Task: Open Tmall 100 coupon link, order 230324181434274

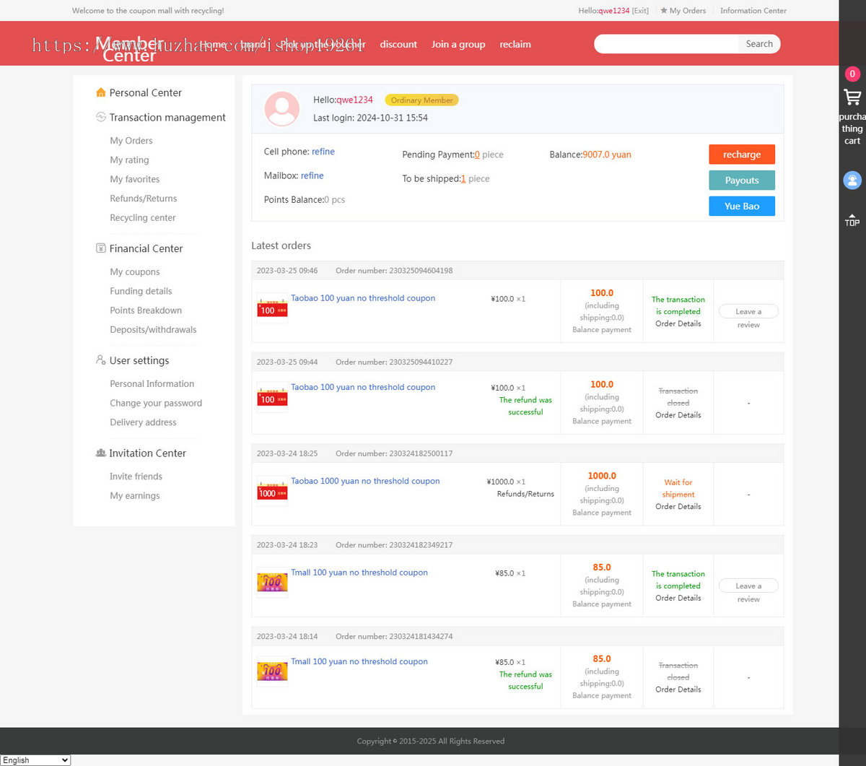Action: pyautogui.click(x=359, y=661)
